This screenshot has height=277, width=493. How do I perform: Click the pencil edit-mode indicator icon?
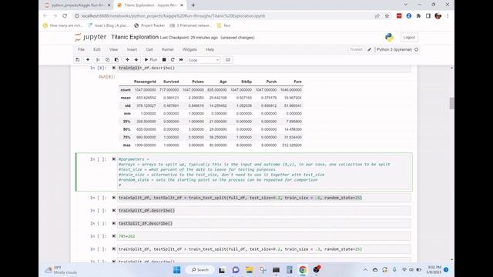click(x=370, y=49)
